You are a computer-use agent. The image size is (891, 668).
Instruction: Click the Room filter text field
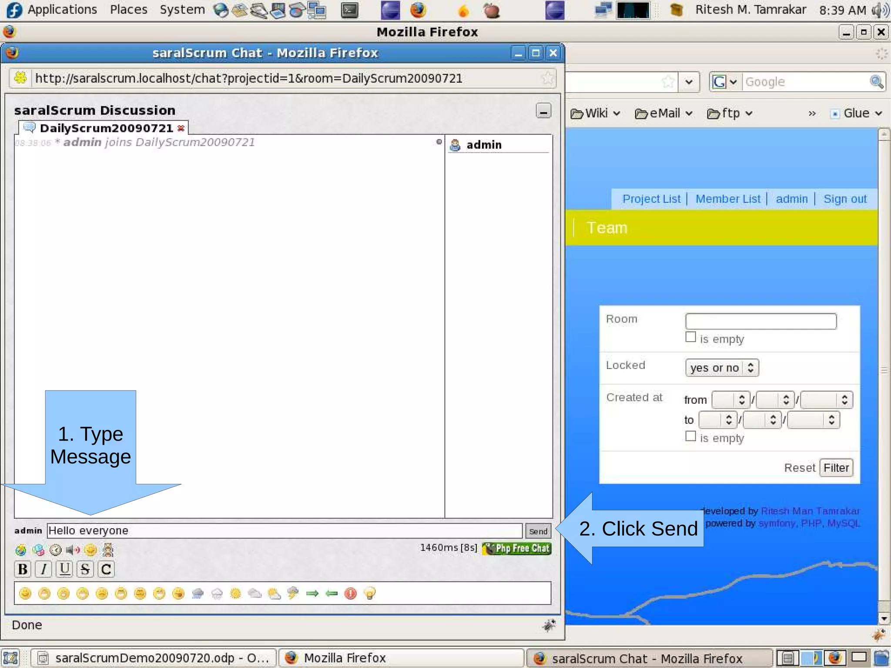(x=760, y=321)
